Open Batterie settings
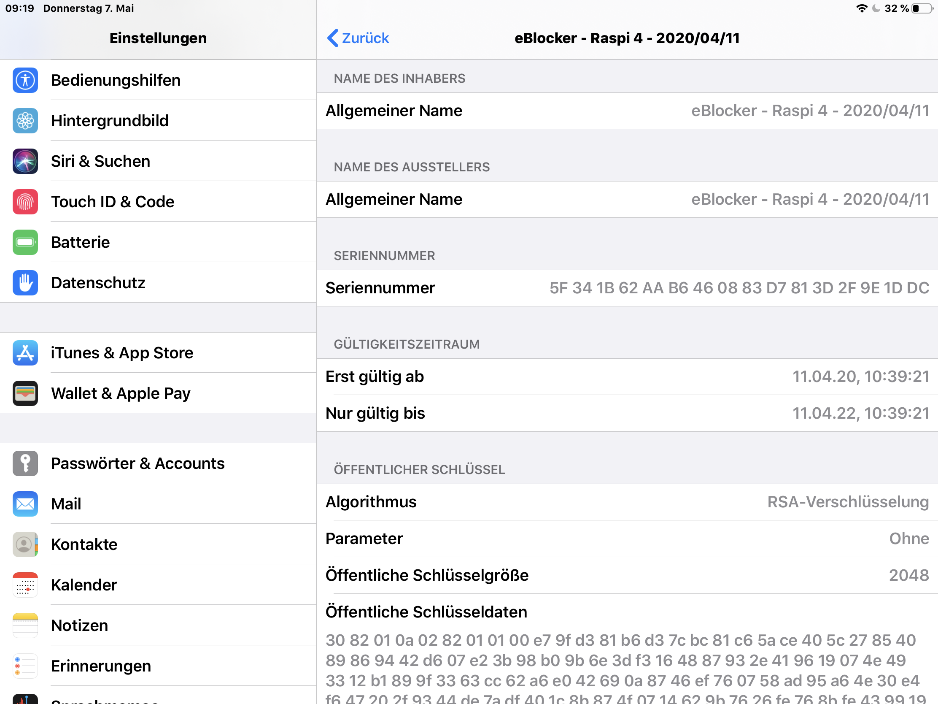This screenshot has height=704, width=938. (158, 242)
